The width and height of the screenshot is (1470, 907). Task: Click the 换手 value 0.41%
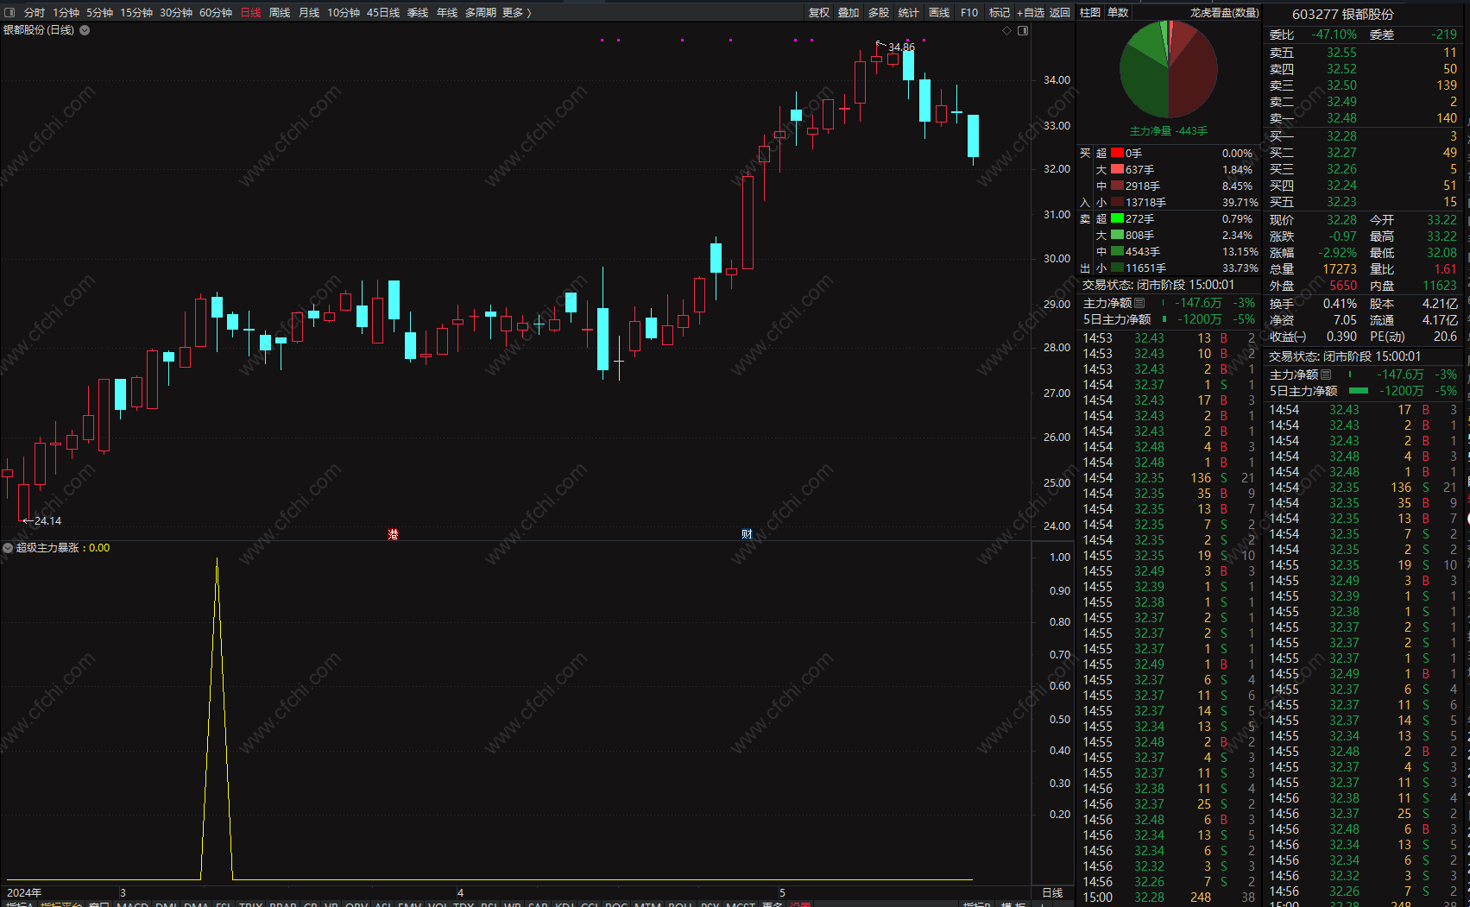click(x=1340, y=304)
